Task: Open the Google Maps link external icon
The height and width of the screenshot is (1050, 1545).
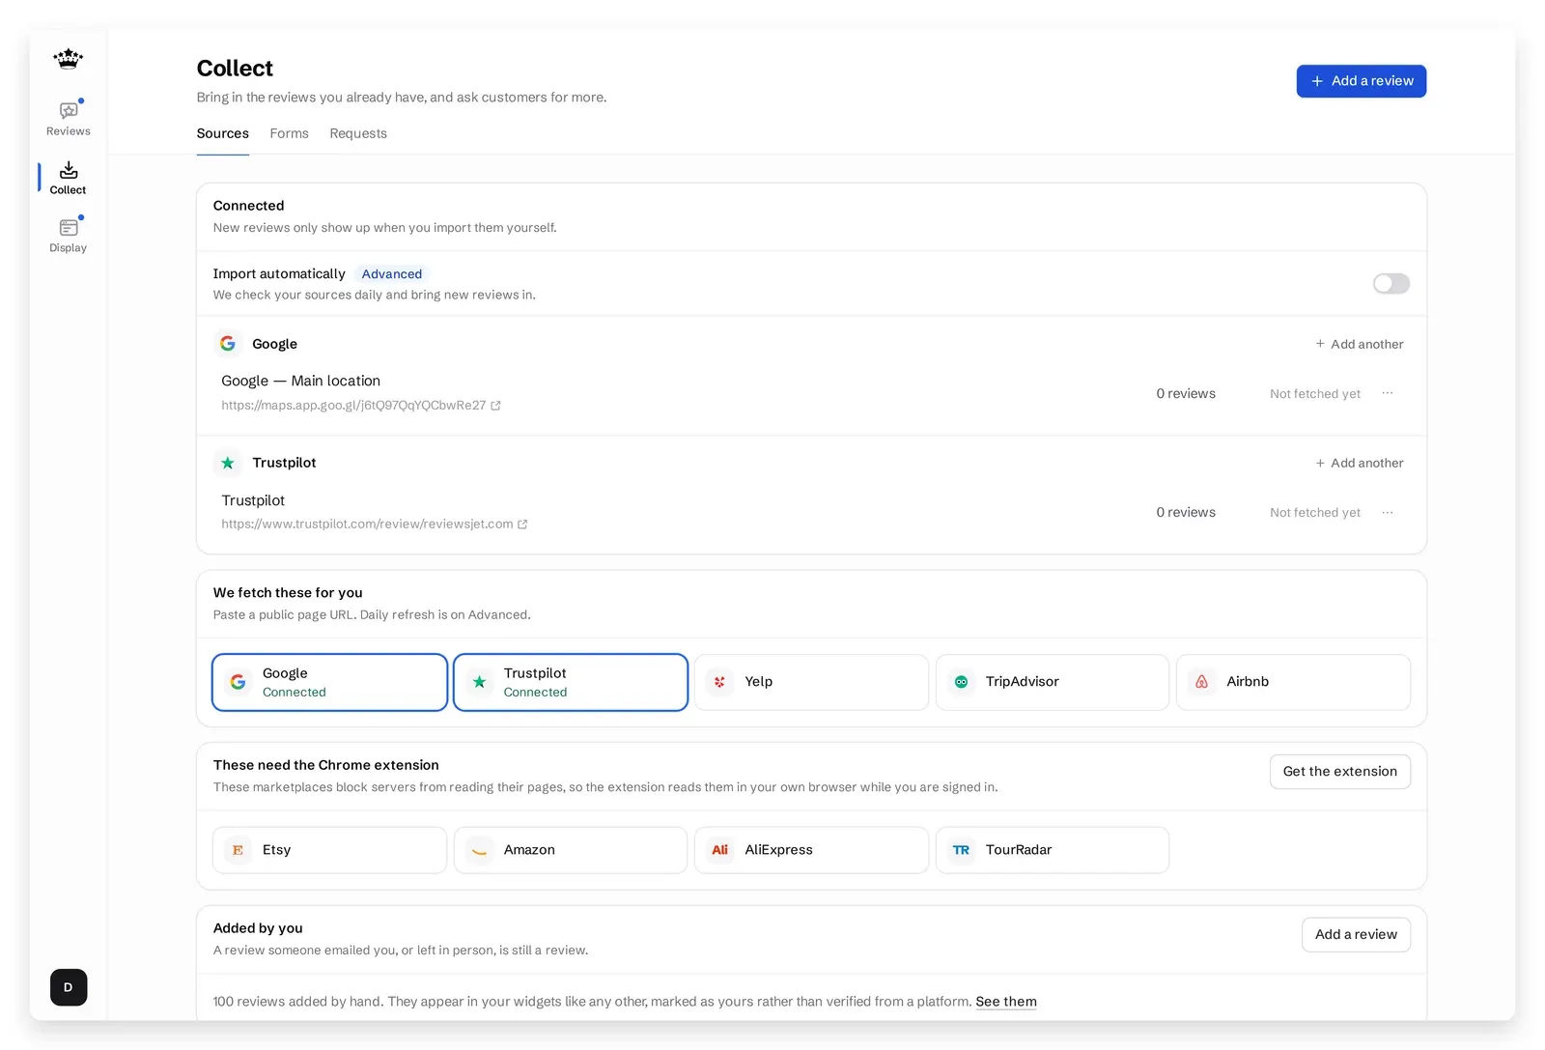Action: point(495,406)
